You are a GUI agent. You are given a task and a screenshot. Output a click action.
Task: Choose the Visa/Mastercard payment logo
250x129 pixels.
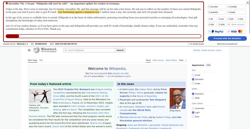pyautogui.click(x=237, y=31)
